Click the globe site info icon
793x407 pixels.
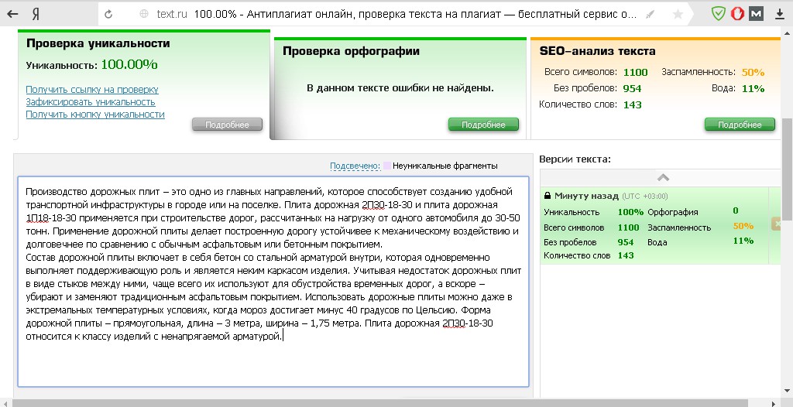coord(144,14)
